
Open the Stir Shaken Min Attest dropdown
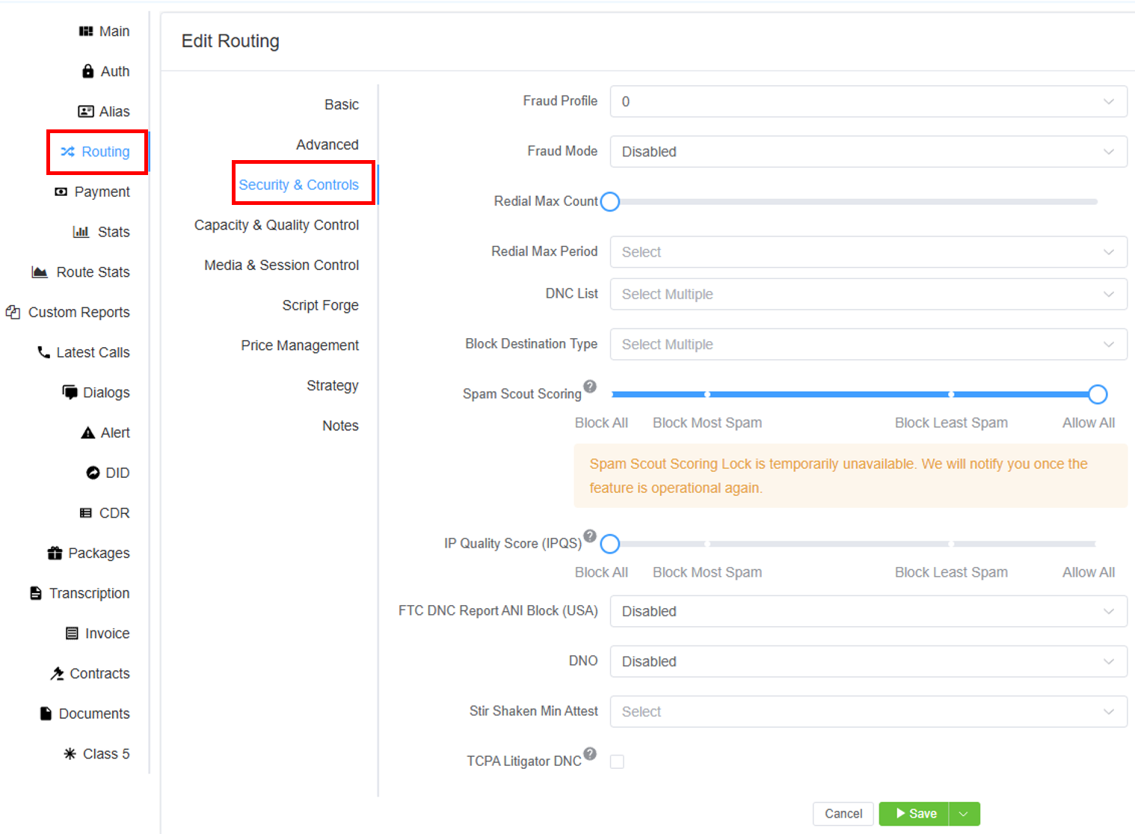tap(867, 711)
